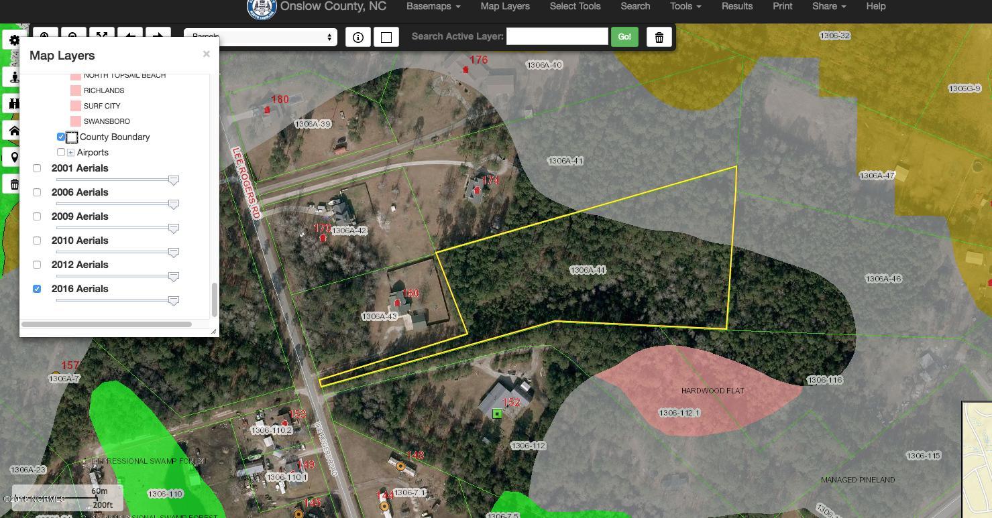Click the 2001 Aerials opacity slider handle

click(x=174, y=181)
